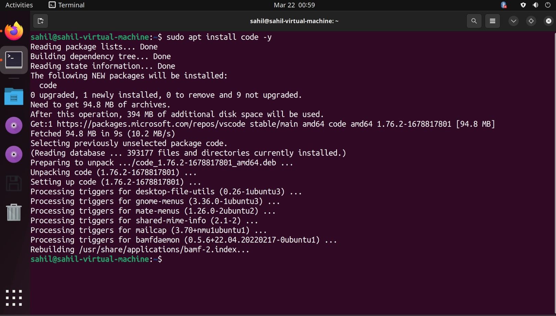This screenshot has height=316, width=556.
Task: Click the Mar 22 clock to open calendar
Action: pyautogui.click(x=294, y=5)
